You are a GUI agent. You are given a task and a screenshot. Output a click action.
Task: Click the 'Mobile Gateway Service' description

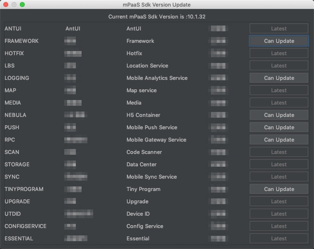[157, 140]
